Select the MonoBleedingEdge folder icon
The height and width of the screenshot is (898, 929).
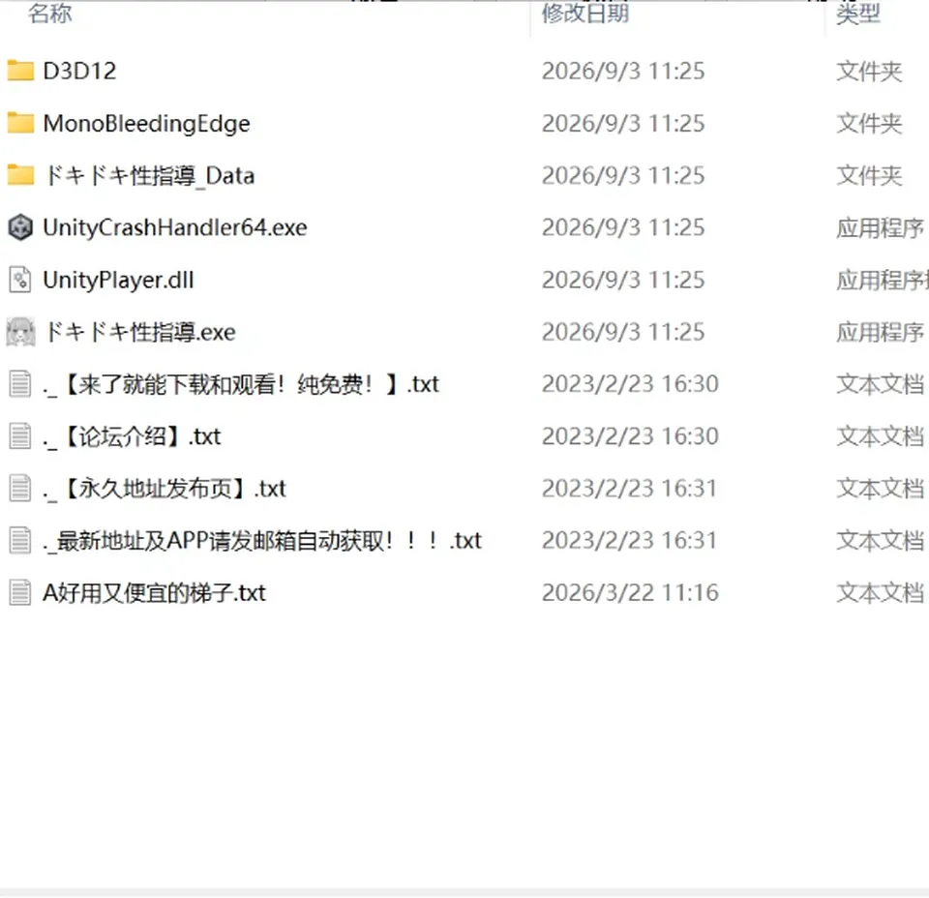click(20, 123)
